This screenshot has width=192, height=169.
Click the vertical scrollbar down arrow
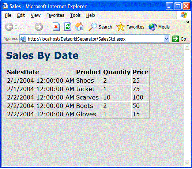pyautogui.click(x=187, y=163)
